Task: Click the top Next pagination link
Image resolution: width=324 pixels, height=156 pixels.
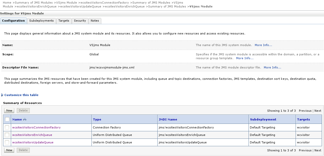Action: point(318,111)
